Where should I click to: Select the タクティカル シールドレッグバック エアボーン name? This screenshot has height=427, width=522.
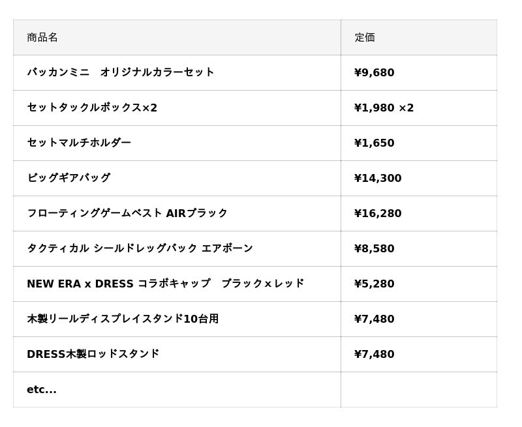coord(140,248)
